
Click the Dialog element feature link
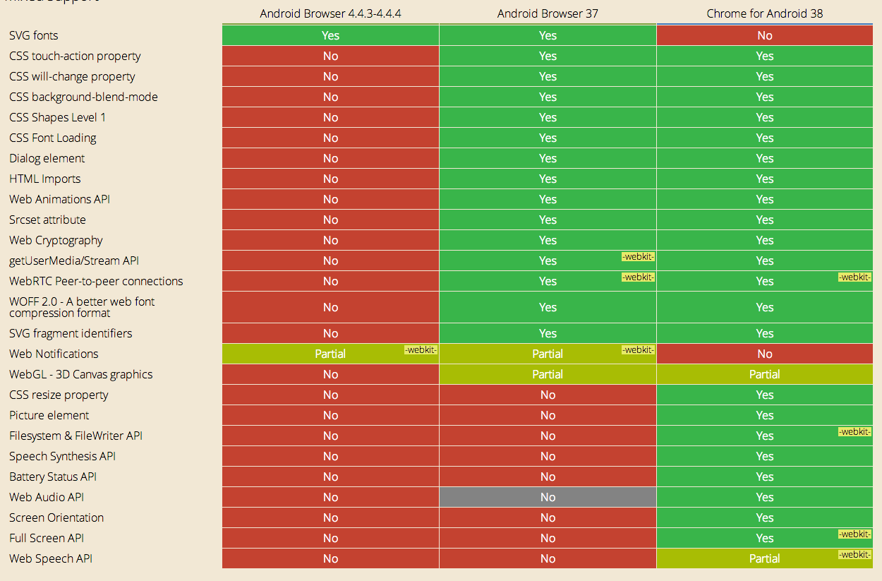point(47,158)
